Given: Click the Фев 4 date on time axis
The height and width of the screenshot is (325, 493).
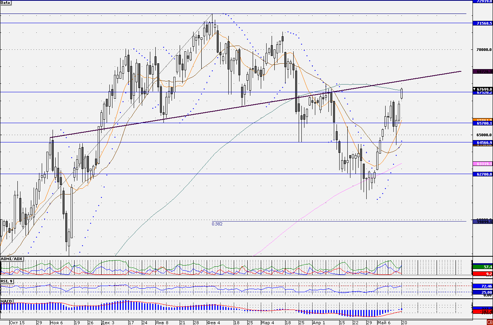Looking at the screenshot, I should [213, 322].
